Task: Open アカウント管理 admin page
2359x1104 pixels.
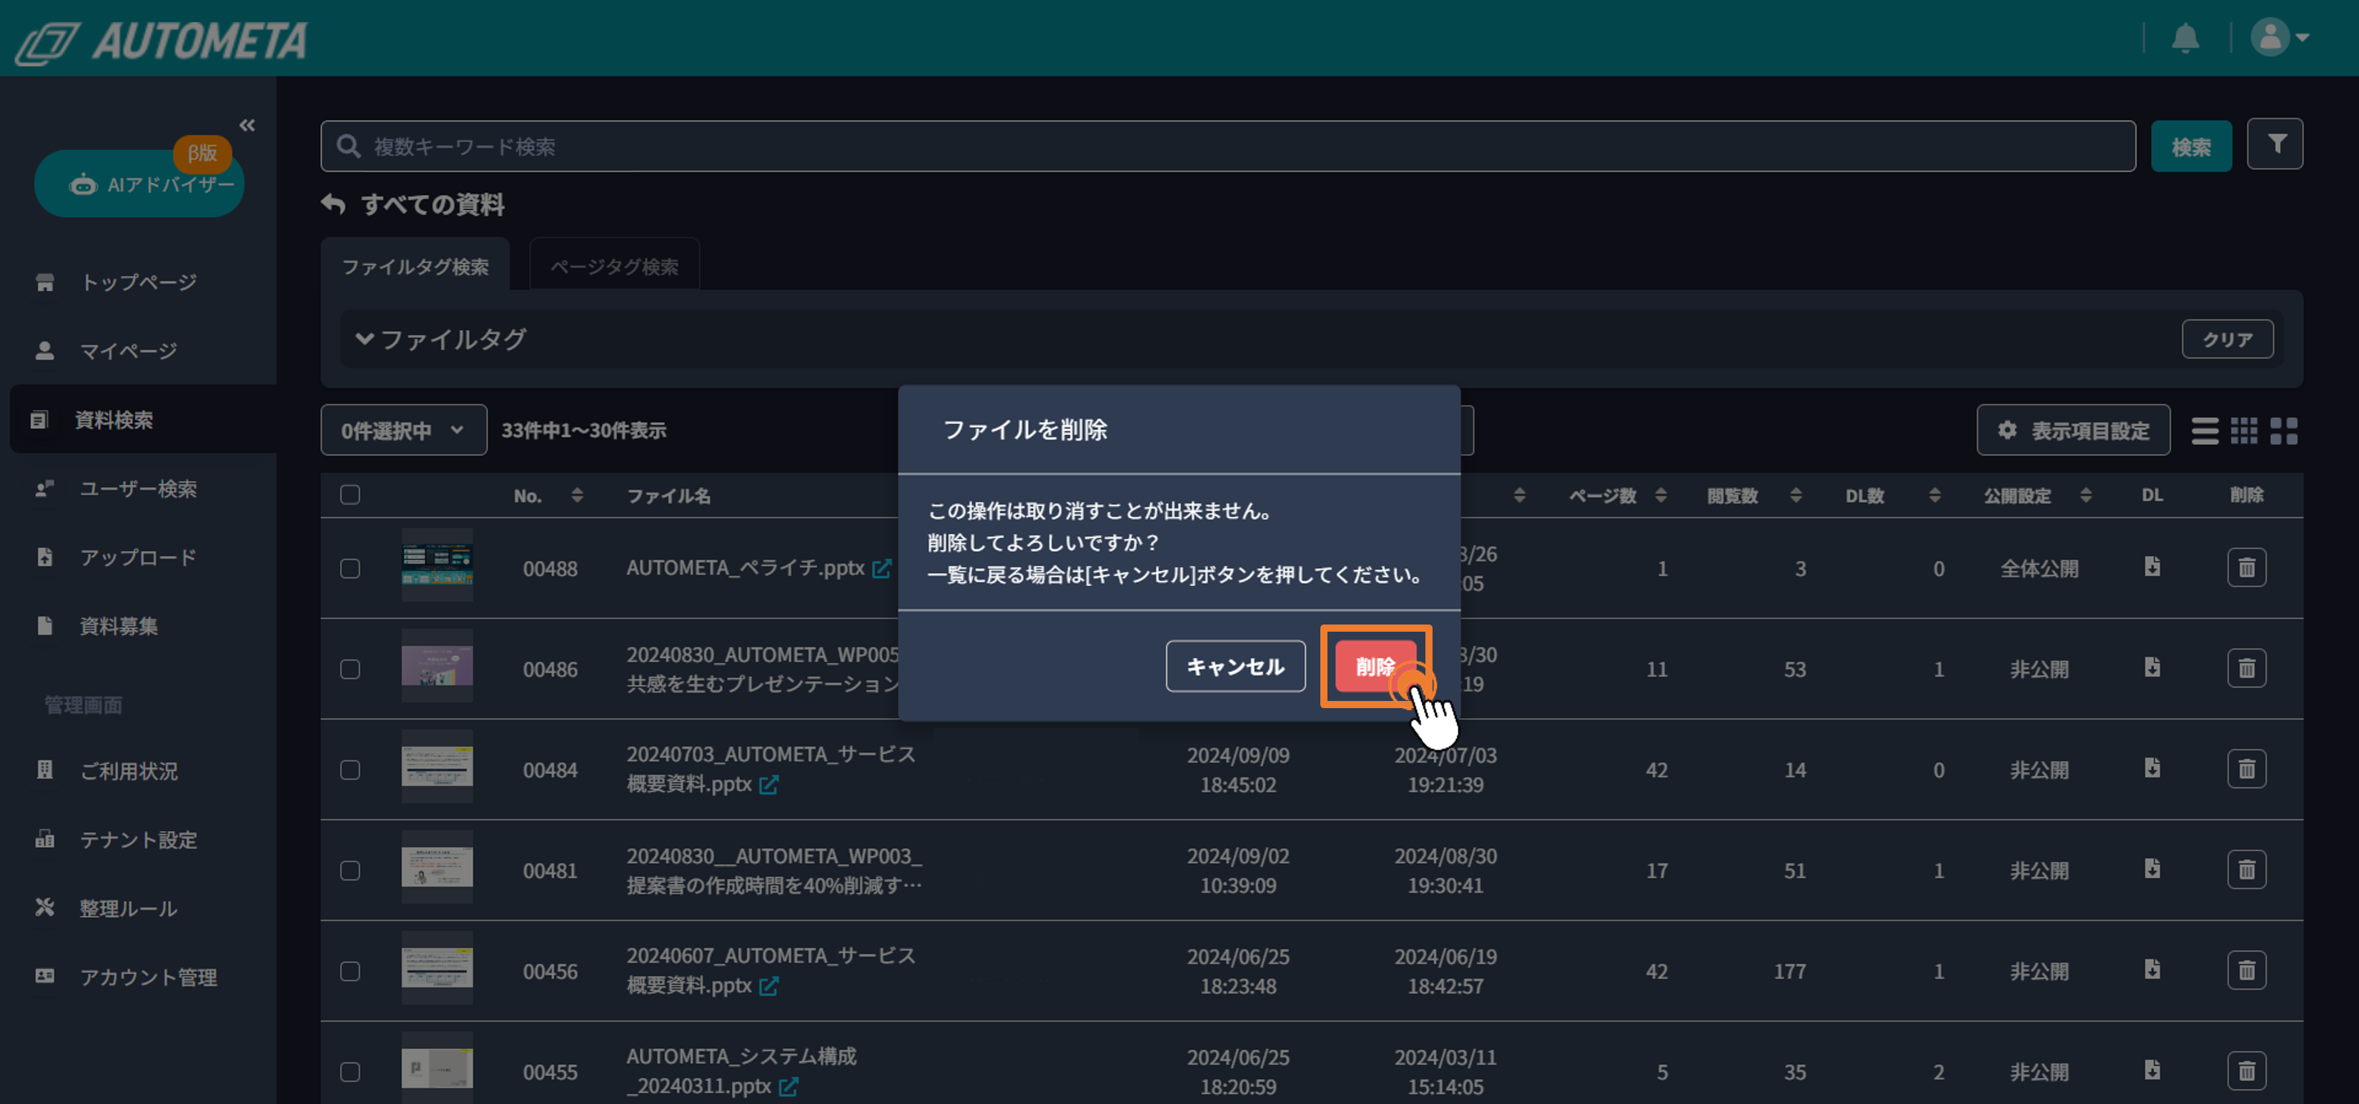Action: pyautogui.click(x=147, y=977)
